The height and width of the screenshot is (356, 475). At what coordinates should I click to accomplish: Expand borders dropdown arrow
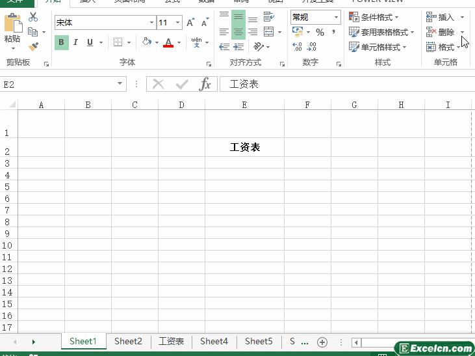pos(129,42)
